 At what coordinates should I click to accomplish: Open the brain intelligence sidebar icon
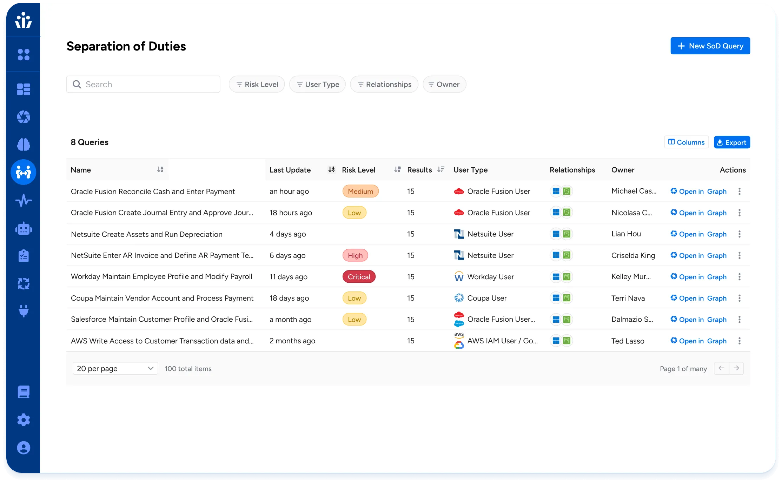23,145
